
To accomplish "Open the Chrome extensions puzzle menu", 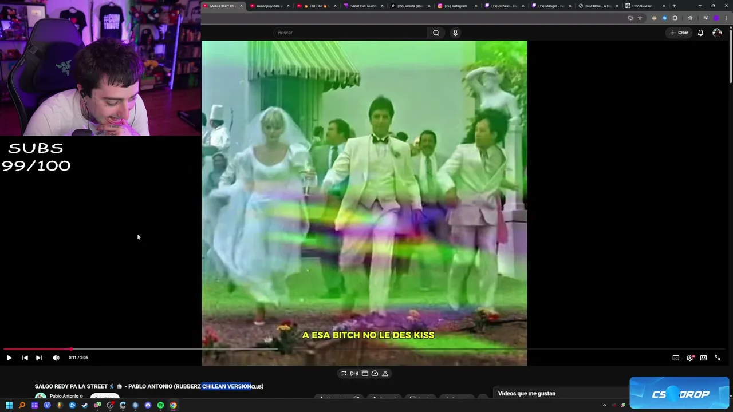I will 675,18.
